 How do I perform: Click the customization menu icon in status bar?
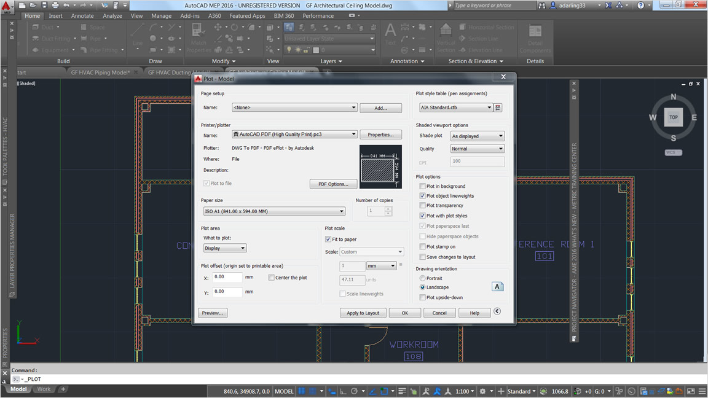click(x=702, y=391)
